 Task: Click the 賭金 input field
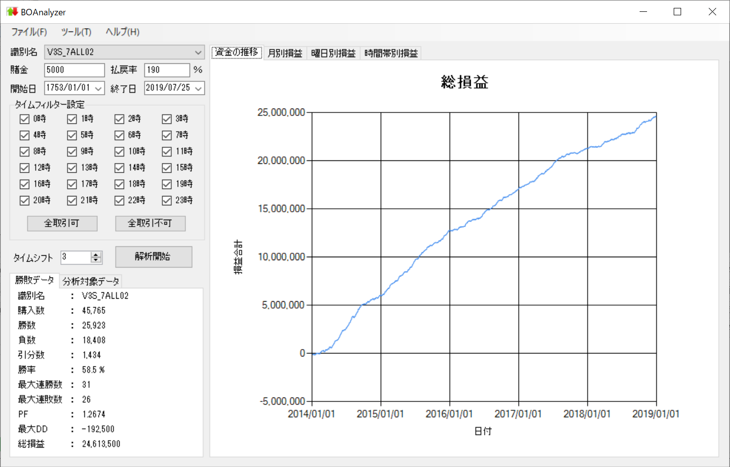[75, 70]
